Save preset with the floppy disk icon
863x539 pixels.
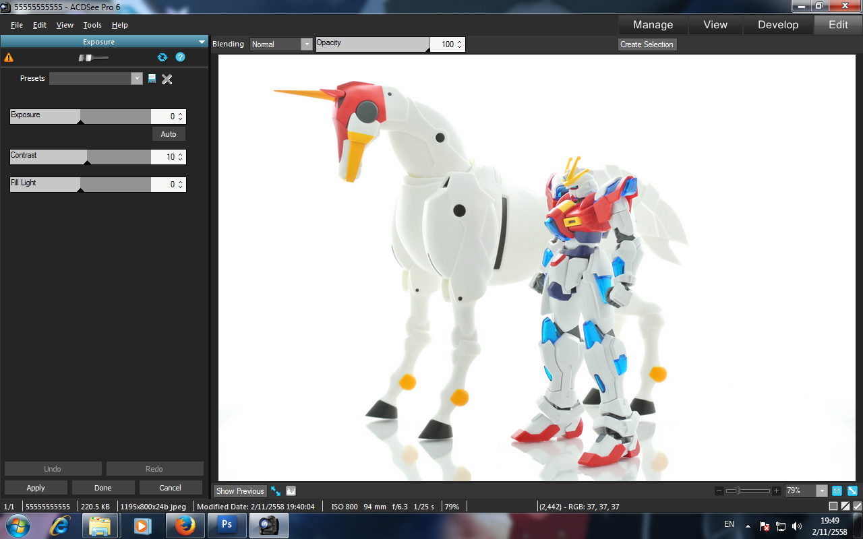(x=152, y=79)
